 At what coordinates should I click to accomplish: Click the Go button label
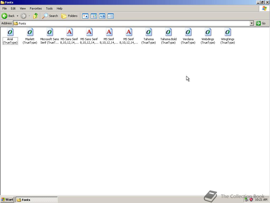(x=264, y=23)
